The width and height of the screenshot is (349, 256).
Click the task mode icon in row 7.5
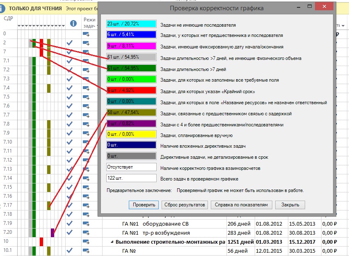click(86, 97)
